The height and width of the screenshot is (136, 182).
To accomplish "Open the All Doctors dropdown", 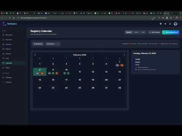I will click(53, 44).
